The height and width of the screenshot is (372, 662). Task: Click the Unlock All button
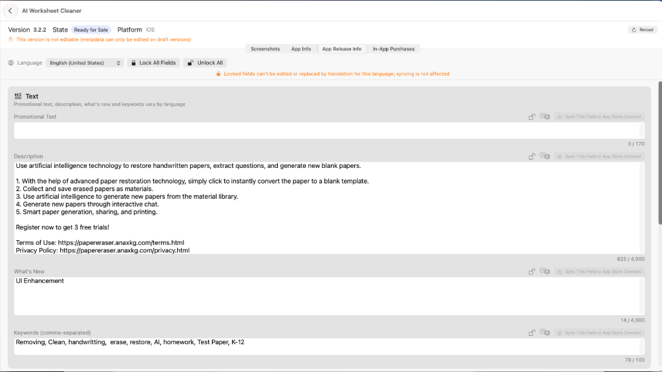(205, 63)
